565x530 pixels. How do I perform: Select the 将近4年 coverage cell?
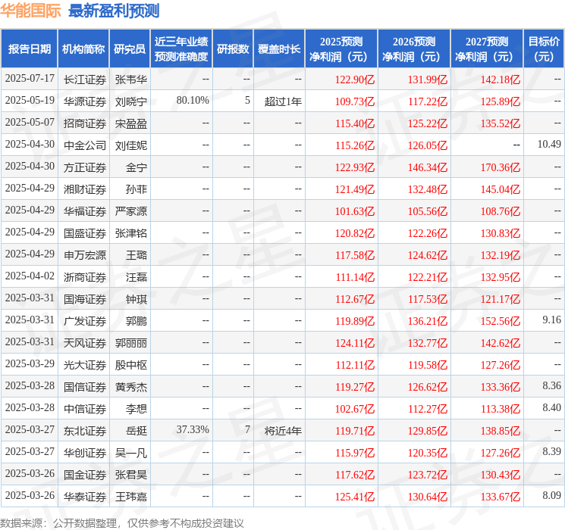[283, 431]
